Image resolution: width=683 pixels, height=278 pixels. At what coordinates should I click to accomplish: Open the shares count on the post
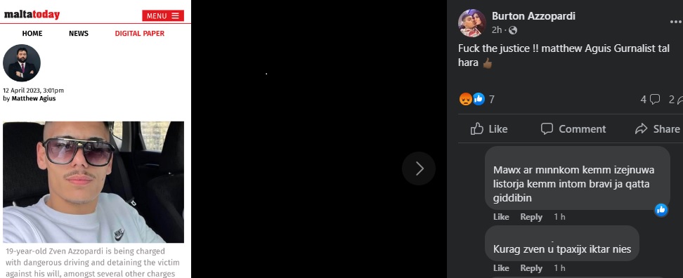click(x=675, y=100)
